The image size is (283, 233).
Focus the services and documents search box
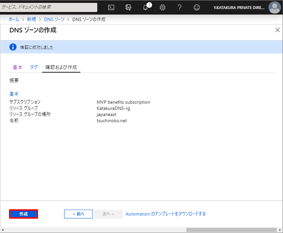point(48,7)
